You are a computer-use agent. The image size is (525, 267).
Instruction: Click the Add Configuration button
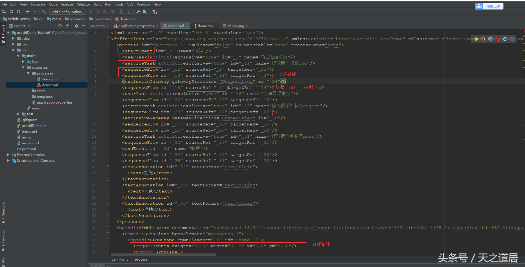[x=67, y=12]
